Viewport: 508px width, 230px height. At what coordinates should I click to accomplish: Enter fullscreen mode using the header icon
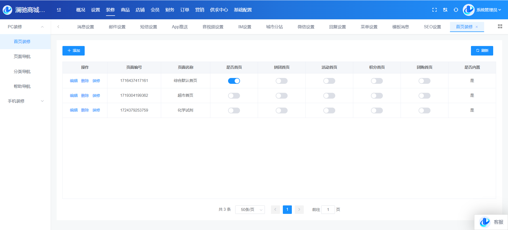pos(434,10)
